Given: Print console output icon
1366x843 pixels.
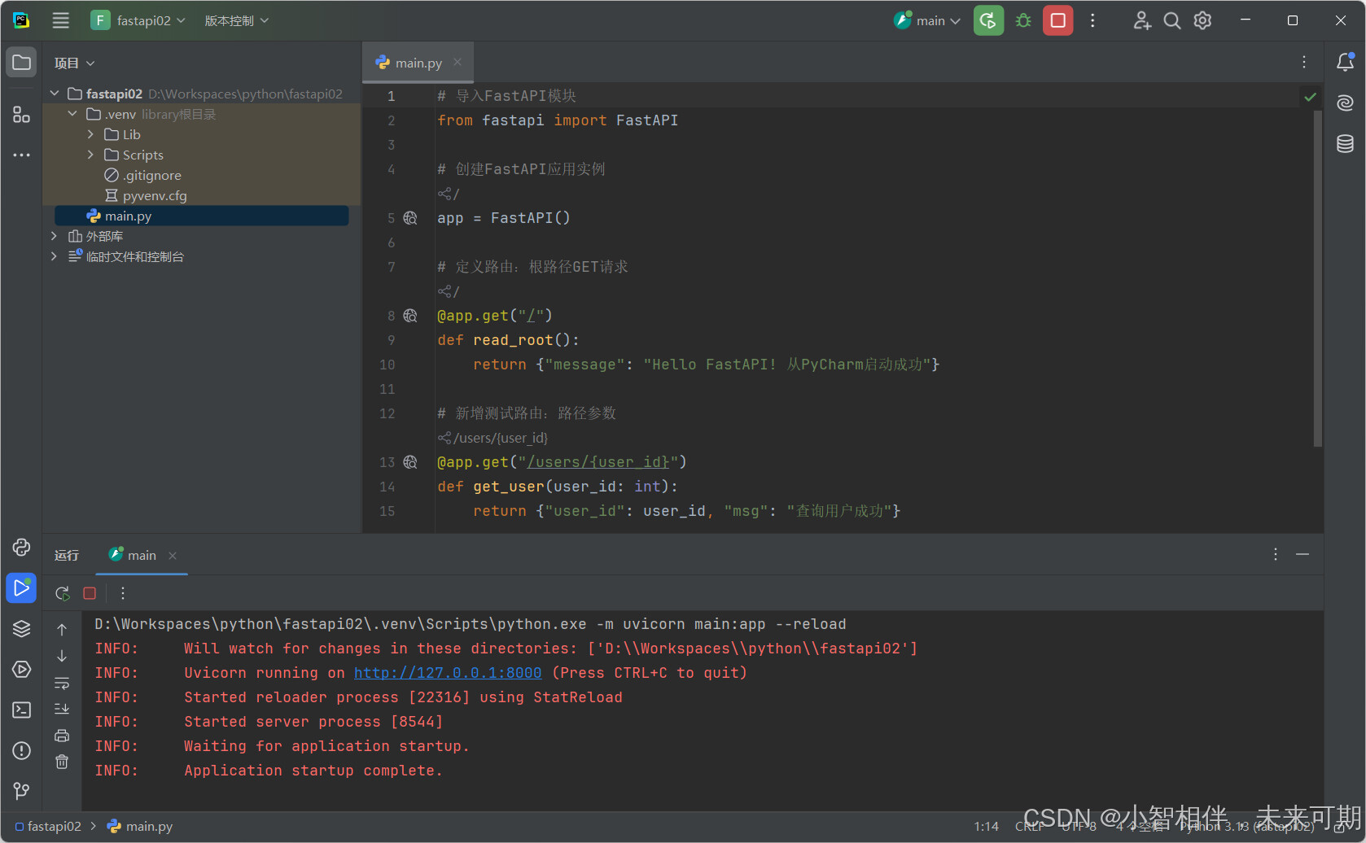Looking at the screenshot, I should [62, 736].
